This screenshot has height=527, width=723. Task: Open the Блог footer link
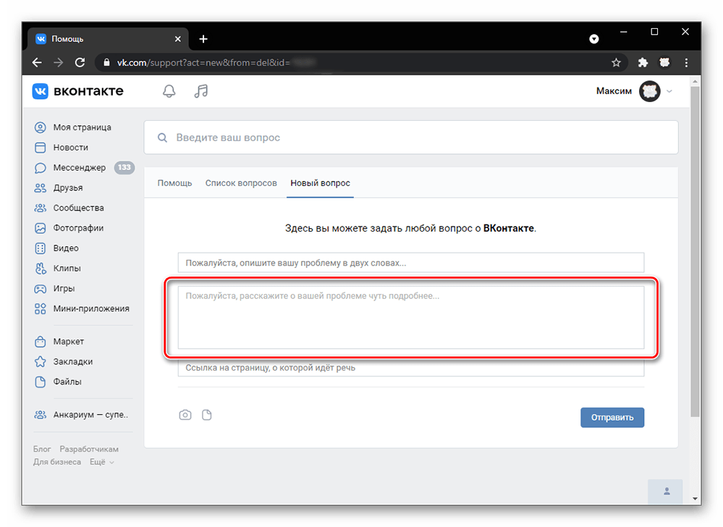click(42, 449)
